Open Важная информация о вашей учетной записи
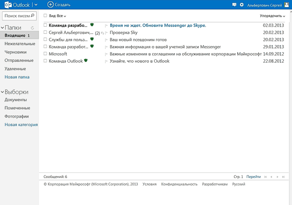Viewport: 292px width, 205px height. click(165, 47)
